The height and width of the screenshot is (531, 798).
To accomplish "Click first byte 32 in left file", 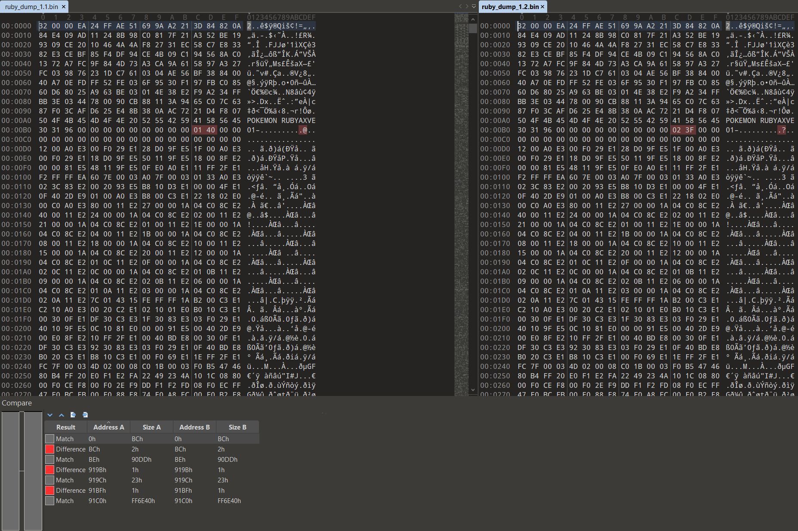I will 43,26.
